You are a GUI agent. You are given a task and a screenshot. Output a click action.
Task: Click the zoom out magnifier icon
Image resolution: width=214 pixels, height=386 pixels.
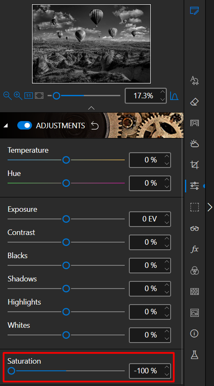pos(8,95)
